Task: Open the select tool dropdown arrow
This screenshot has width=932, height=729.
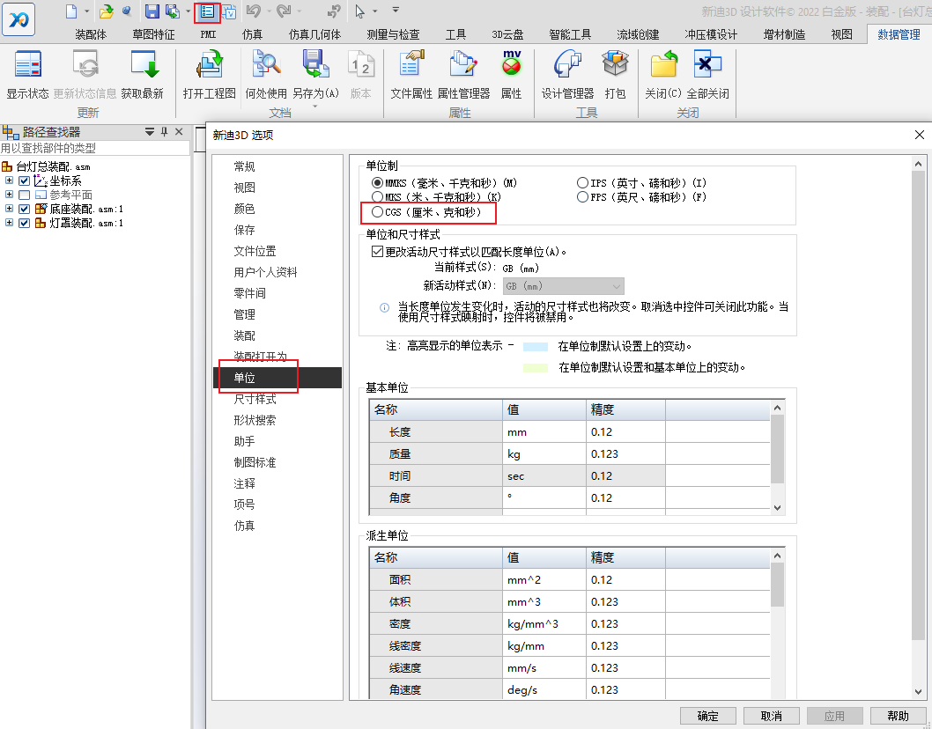Action: pyautogui.click(x=374, y=11)
